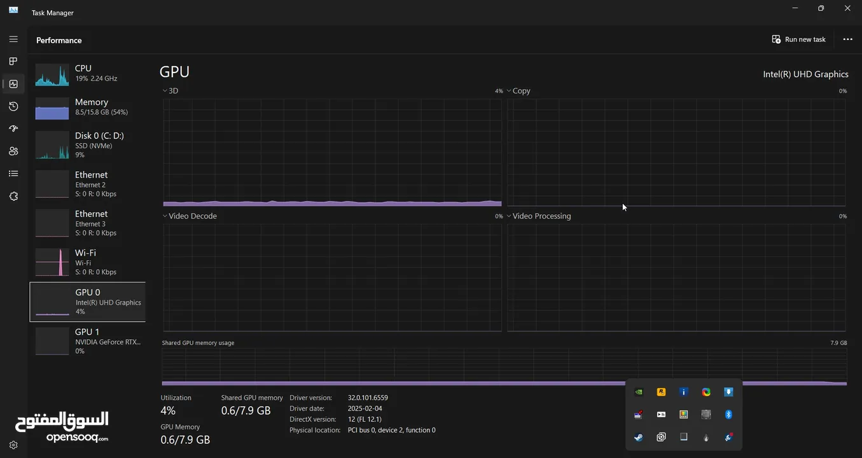Open the Video Decode engine dropdown

[x=165, y=216]
